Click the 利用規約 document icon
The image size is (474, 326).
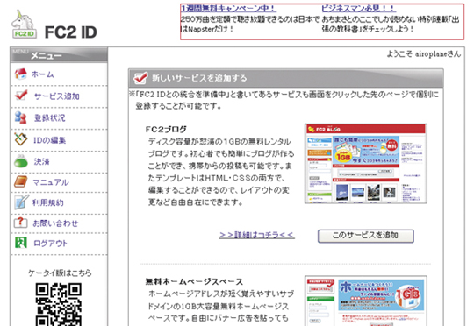coord(21,202)
